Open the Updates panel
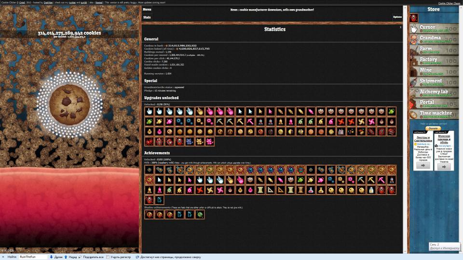The height and width of the screenshot is (260, 463). click(397, 17)
